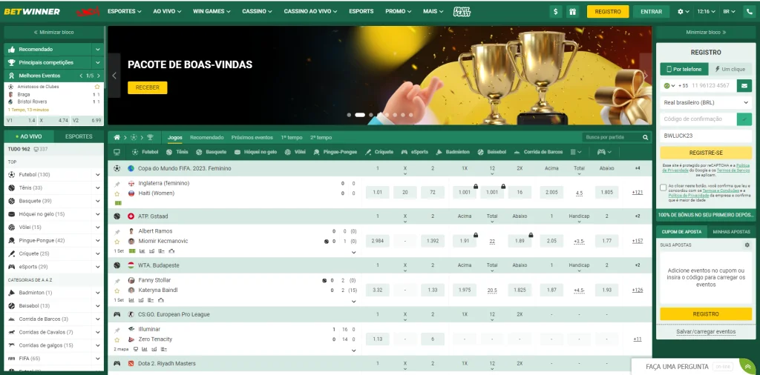Open ESPORTES top menu

pos(125,12)
